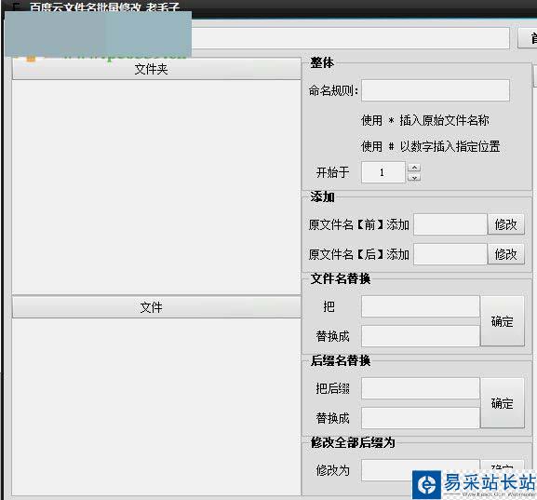Screen dimensions: 537x500
Task: Click the 文件 column header
Action: pos(156,307)
